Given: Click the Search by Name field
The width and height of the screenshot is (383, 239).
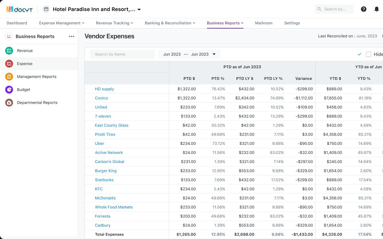Looking at the screenshot, I should pos(122,54).
